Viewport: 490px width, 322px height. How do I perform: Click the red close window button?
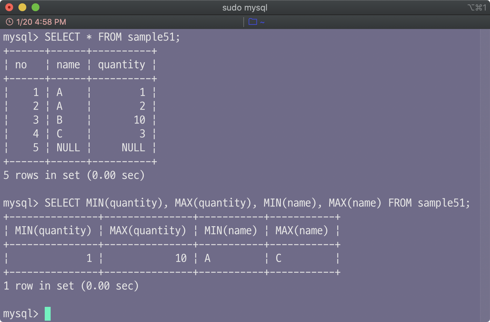(9, 7)
